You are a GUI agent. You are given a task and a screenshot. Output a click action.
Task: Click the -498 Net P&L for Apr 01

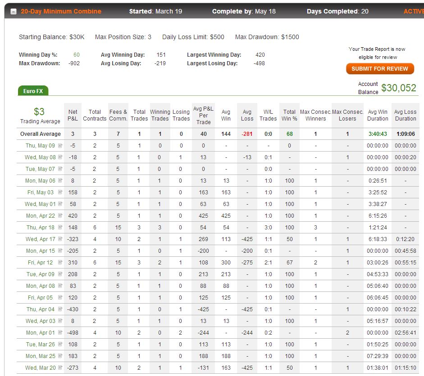point(73,333)
